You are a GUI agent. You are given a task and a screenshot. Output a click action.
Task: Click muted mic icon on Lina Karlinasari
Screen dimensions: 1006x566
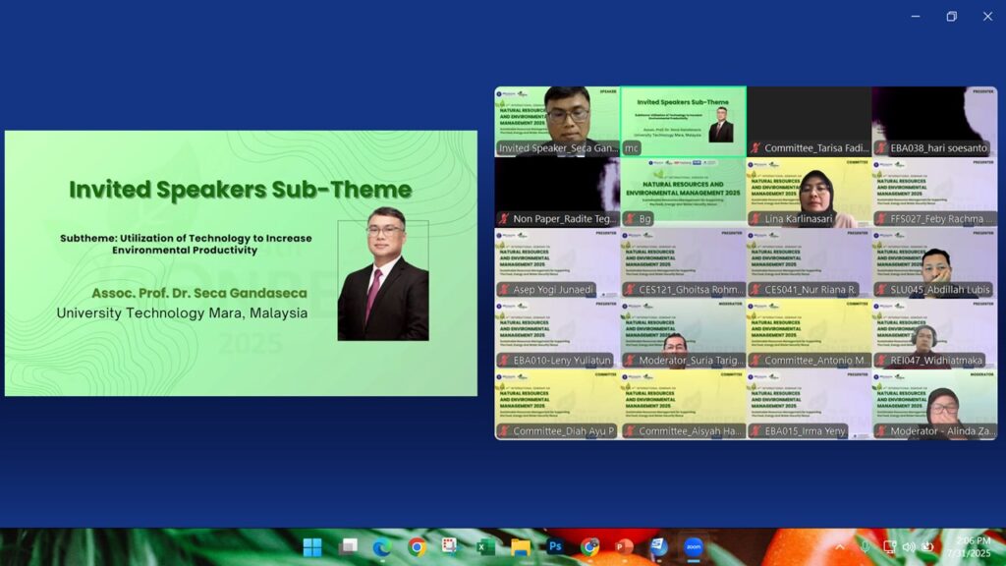756,219
